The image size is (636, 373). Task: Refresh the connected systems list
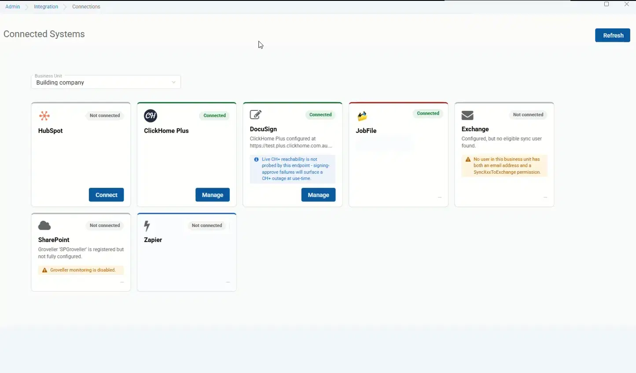point(613,35)
